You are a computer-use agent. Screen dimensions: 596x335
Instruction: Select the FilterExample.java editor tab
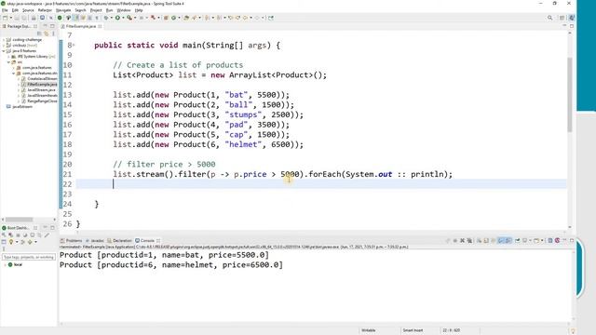(x=81, y=26)
